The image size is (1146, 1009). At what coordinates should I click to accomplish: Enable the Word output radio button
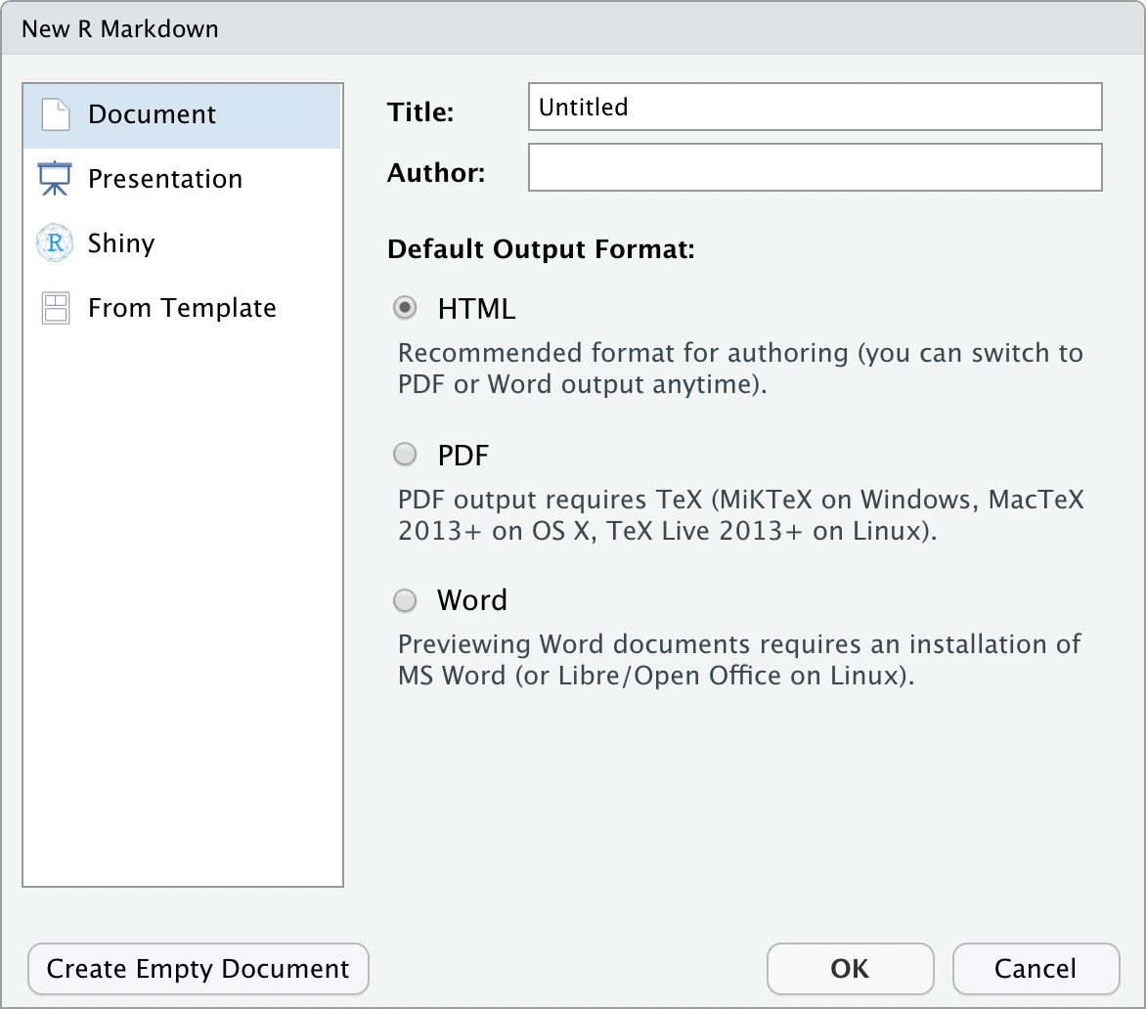pyautogui.click(x=405, y=600)
